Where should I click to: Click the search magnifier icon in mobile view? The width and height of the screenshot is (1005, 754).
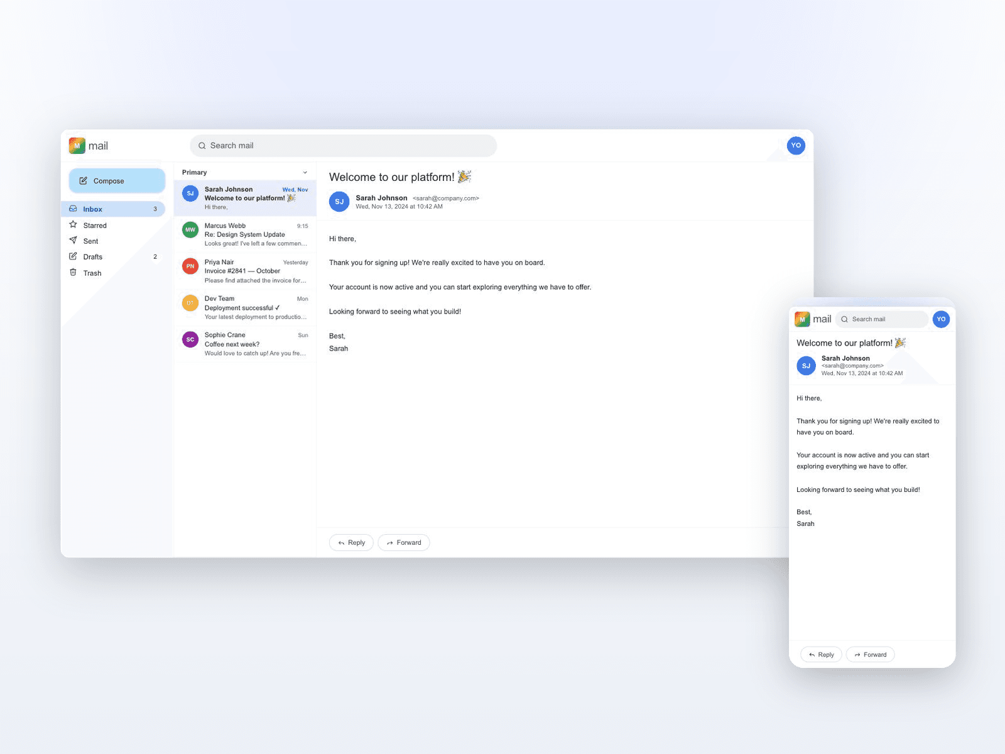coord(844,319)
